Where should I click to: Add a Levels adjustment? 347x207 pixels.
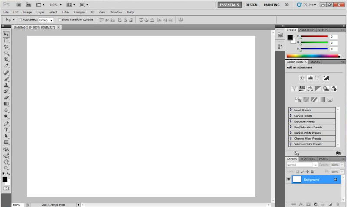(310, 78)
